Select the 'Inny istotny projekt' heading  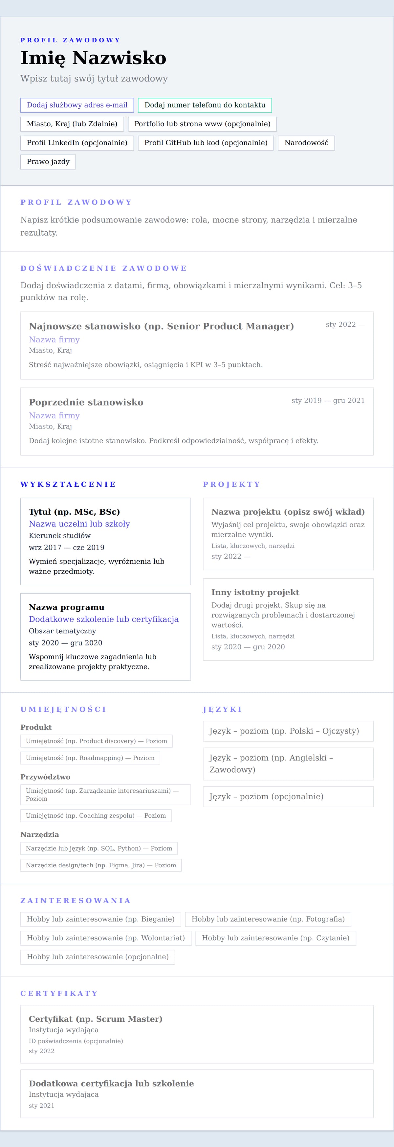255,593
